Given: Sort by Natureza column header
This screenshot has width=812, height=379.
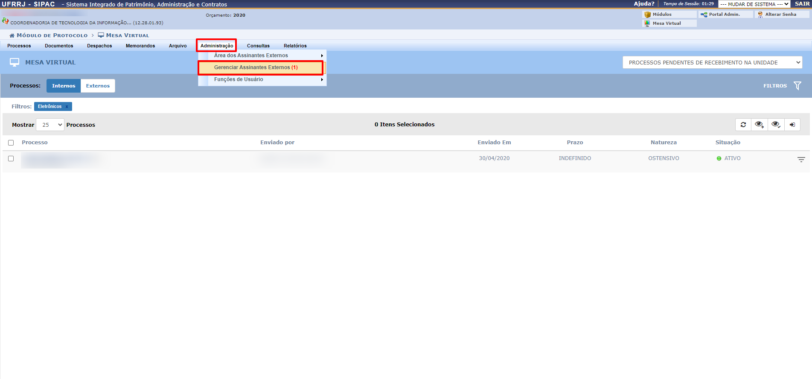Looking at the screenshot, I should pyautogui.click(x=664, y=143).
